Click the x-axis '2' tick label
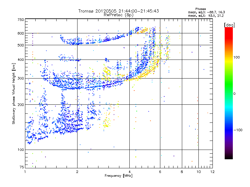This screenshot has width=250, height=187. [77, 172]
